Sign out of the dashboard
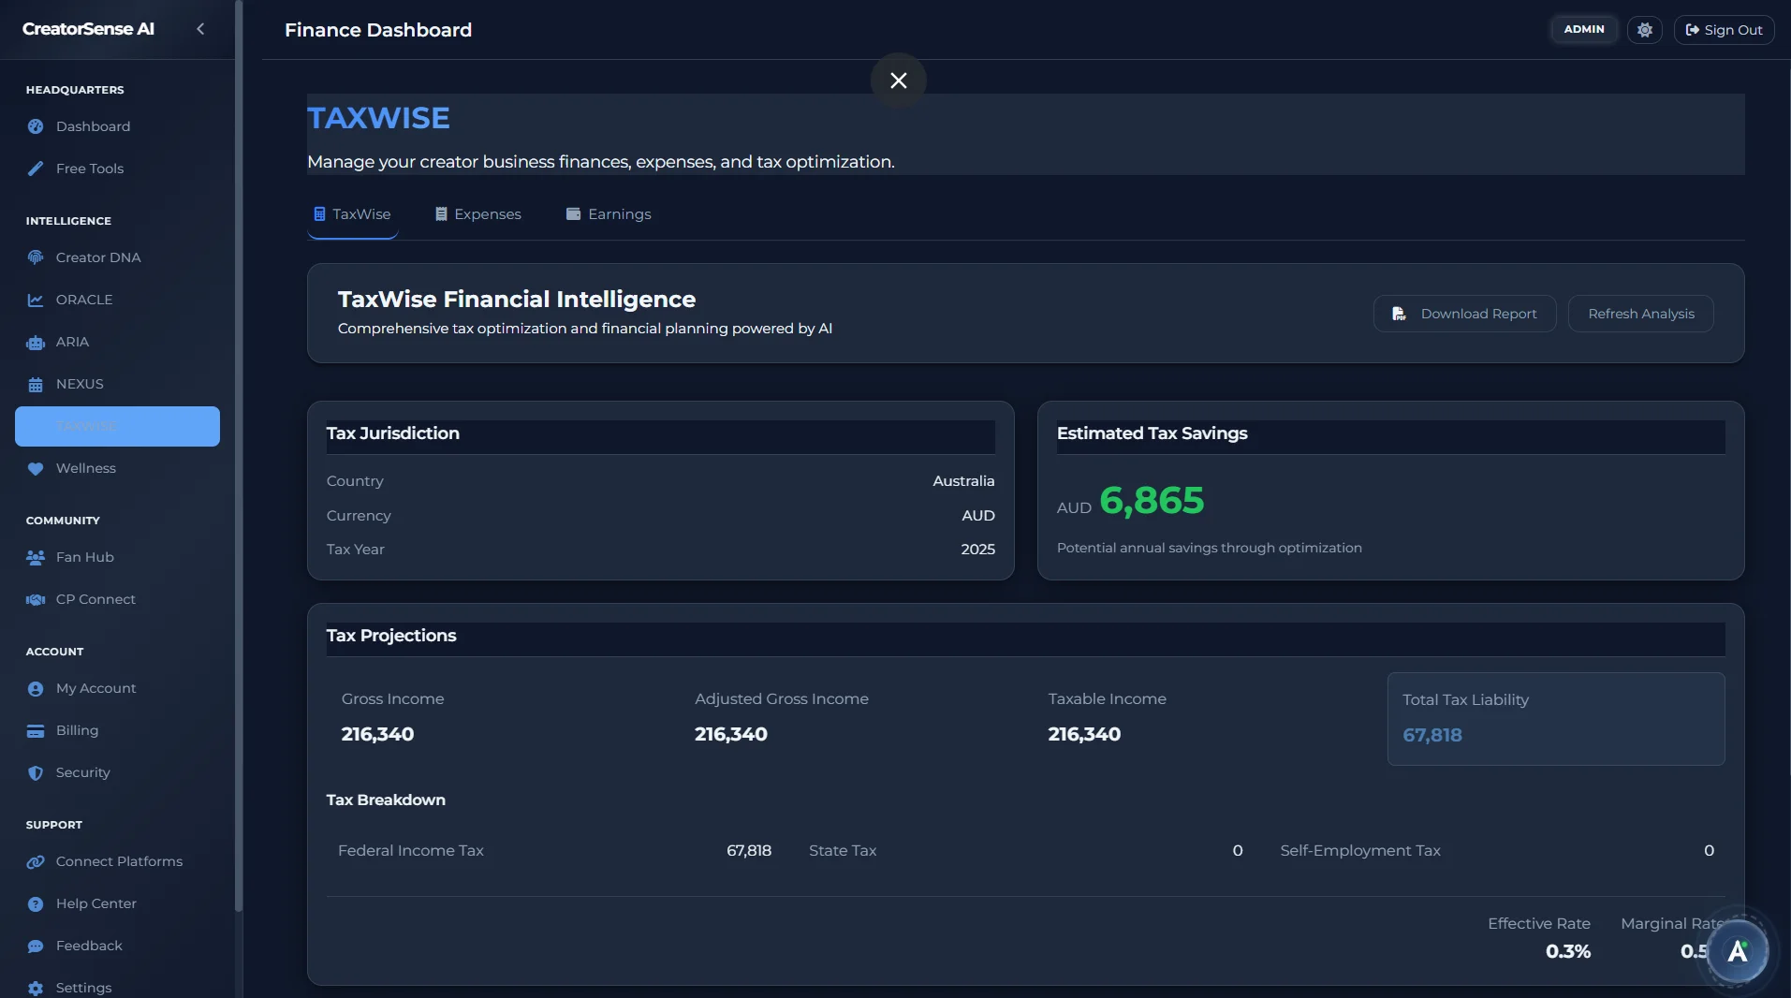Screen dimensions: 1791x998 pyautogui.click(x=1724, y=29)
